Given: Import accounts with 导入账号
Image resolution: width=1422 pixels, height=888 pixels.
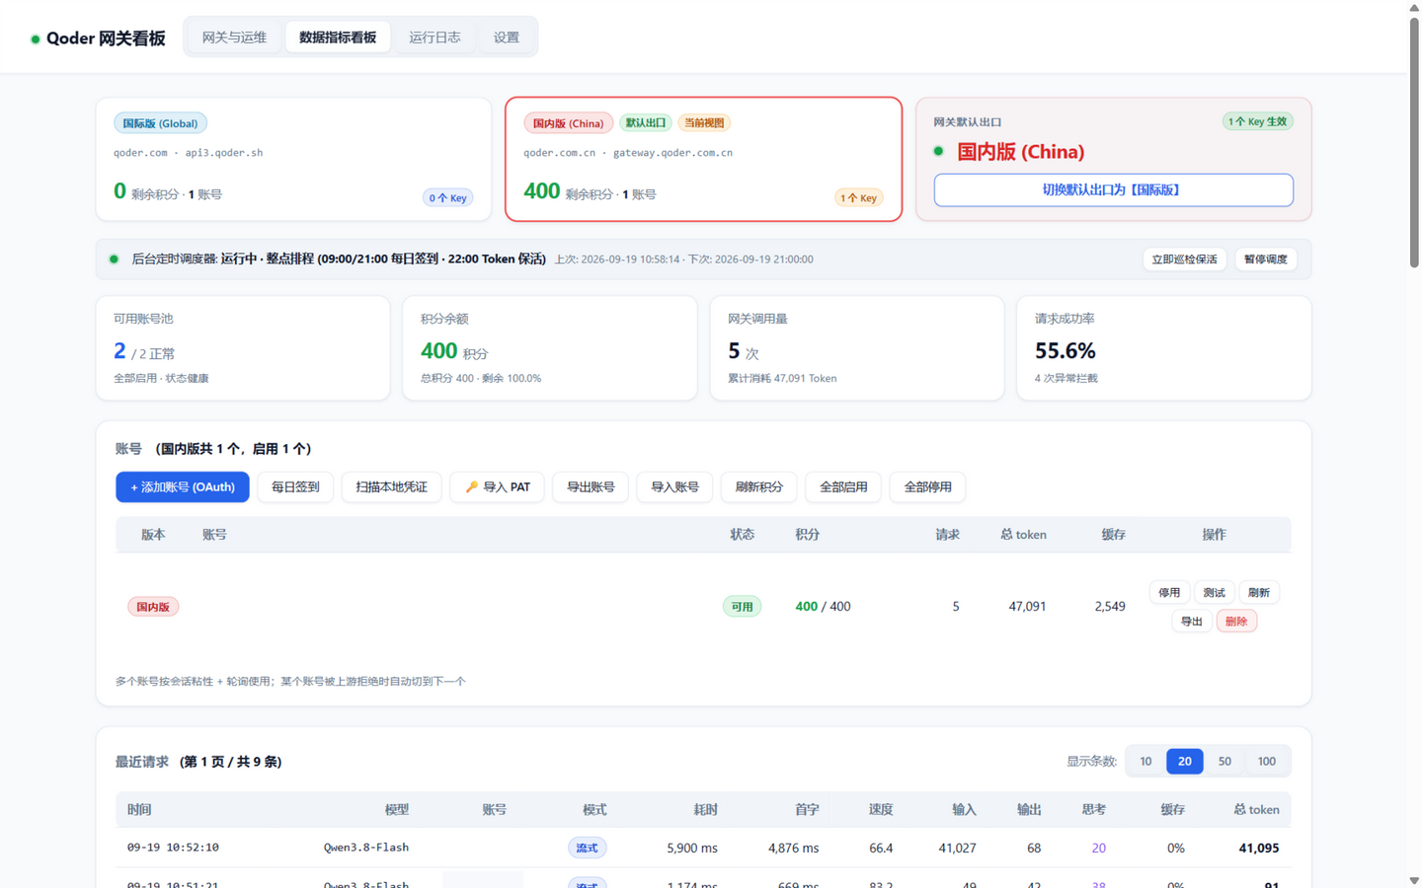Looking at the screenshot, I should click(x=674, y=487).
